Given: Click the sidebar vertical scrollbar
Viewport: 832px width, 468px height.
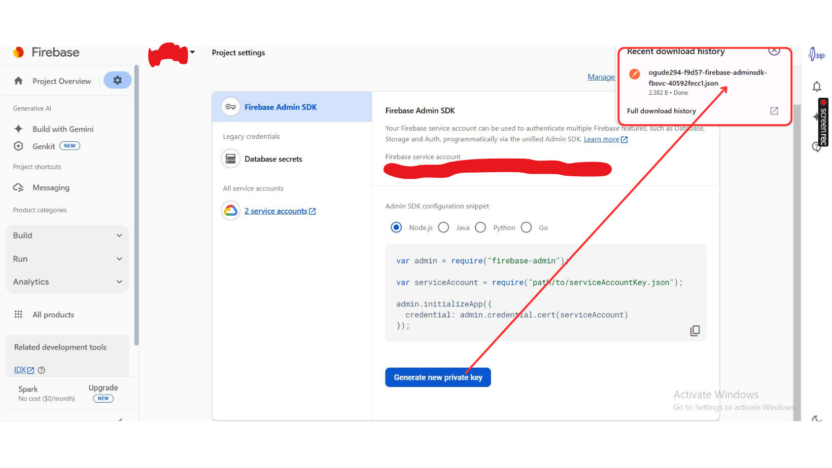Looking at the screenshot, I should [x=136, y=205].
